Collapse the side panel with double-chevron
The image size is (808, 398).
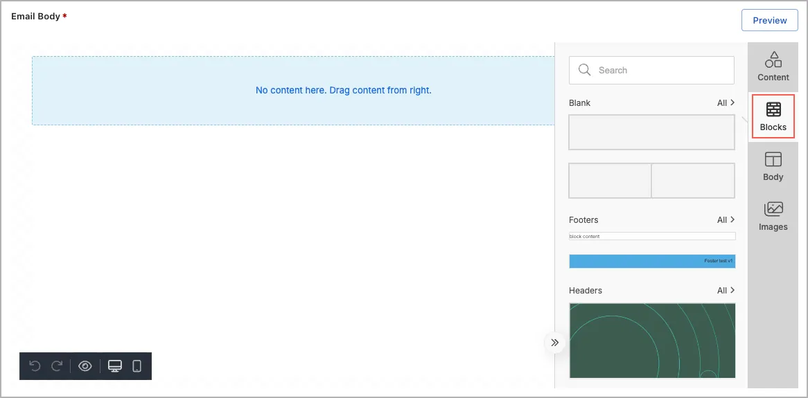(554, 343)
